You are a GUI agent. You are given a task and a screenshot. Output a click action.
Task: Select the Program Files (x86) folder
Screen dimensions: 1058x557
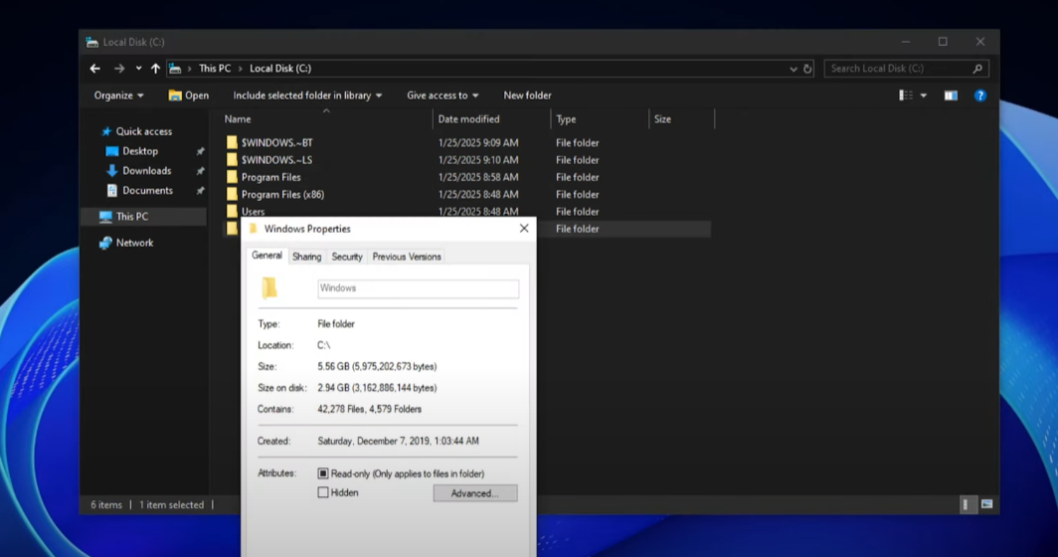coord(282,194)
